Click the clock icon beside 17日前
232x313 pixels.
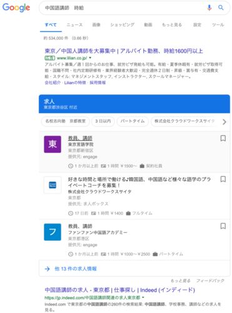coord(71,213)
